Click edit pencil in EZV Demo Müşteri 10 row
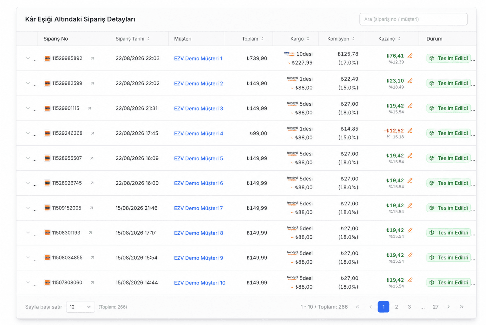486x325 pixels. click(x=410, y=280)
